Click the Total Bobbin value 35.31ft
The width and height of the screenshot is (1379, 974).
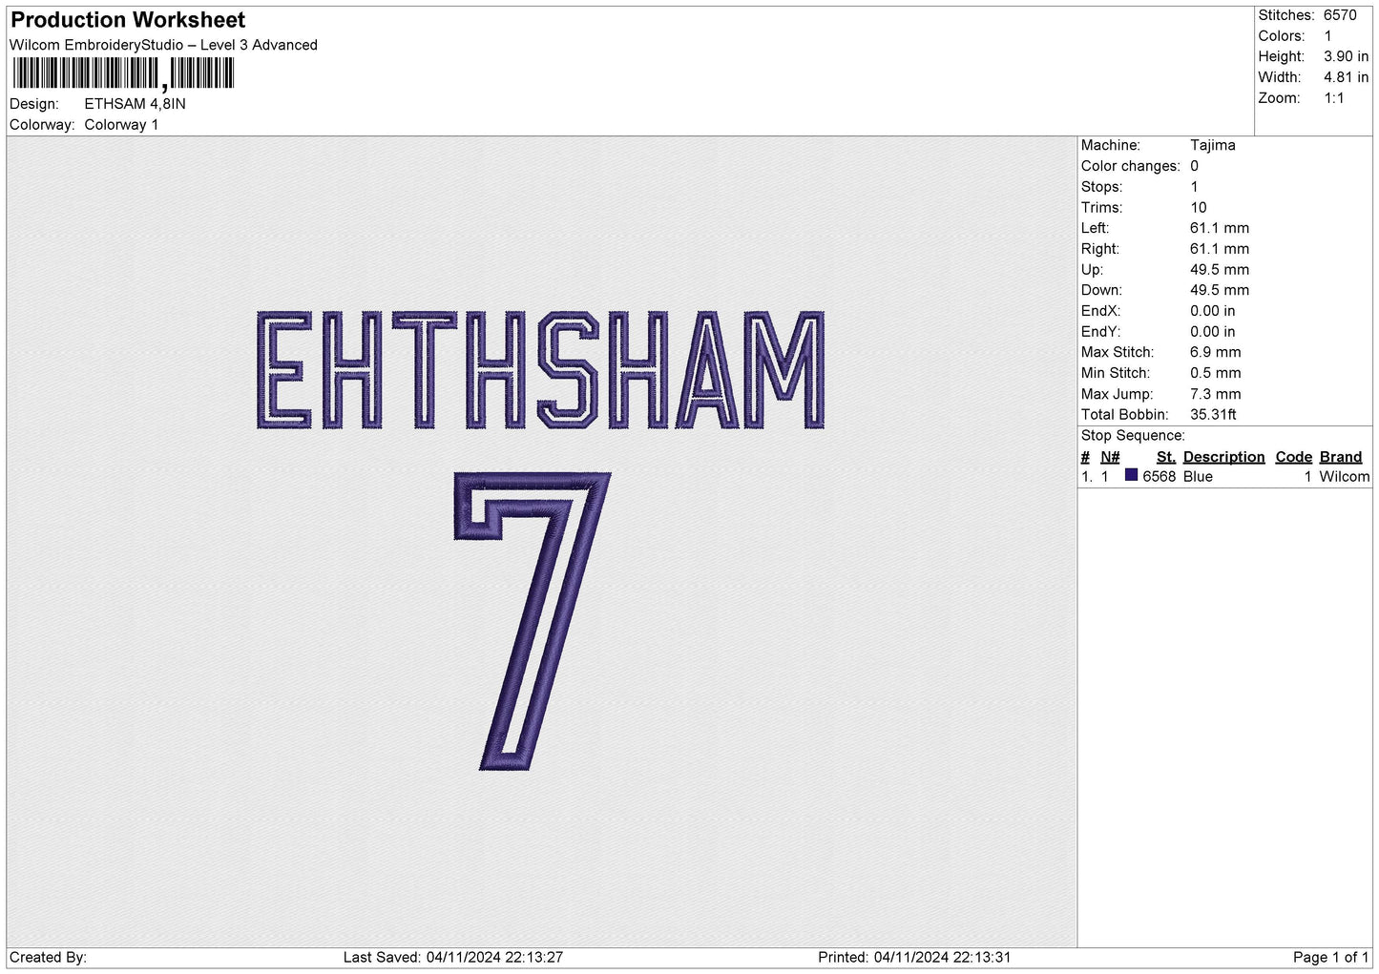1214,415
